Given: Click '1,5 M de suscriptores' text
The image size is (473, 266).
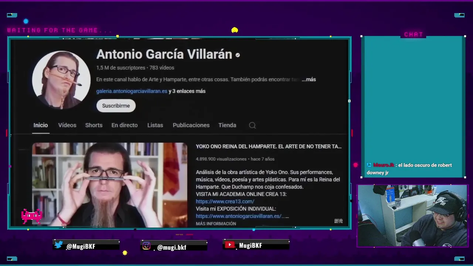Looking at the screenshot, I should click(x=120, y=68).
